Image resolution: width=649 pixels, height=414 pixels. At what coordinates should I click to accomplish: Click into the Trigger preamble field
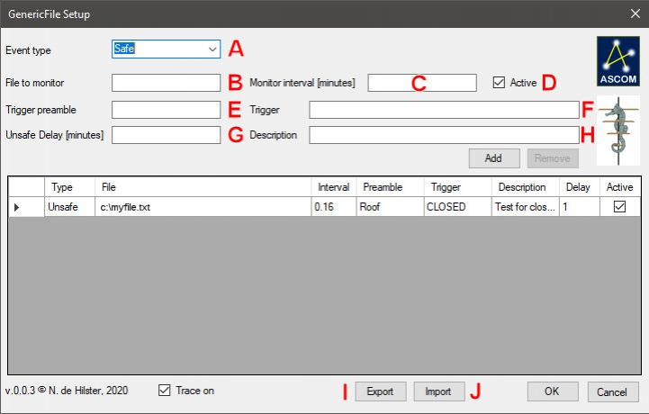pos(166,110)
